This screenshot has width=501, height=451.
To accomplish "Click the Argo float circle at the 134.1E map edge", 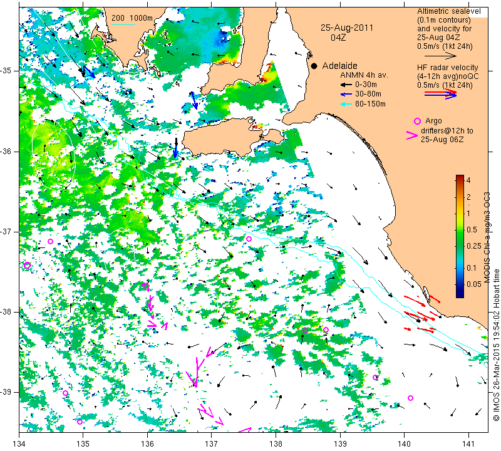I will coord(27,266).
